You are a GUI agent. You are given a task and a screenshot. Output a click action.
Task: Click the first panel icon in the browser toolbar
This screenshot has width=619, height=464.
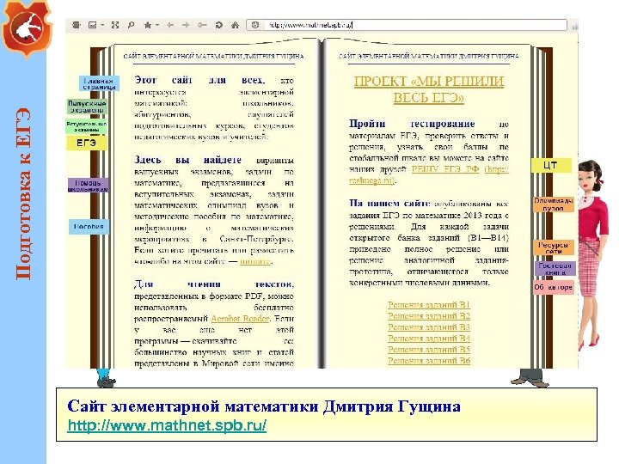pyautogui.click(x=77, y=25)
